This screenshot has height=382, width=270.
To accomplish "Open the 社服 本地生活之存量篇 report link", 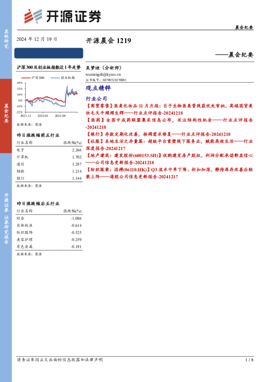I will point(169,145).
